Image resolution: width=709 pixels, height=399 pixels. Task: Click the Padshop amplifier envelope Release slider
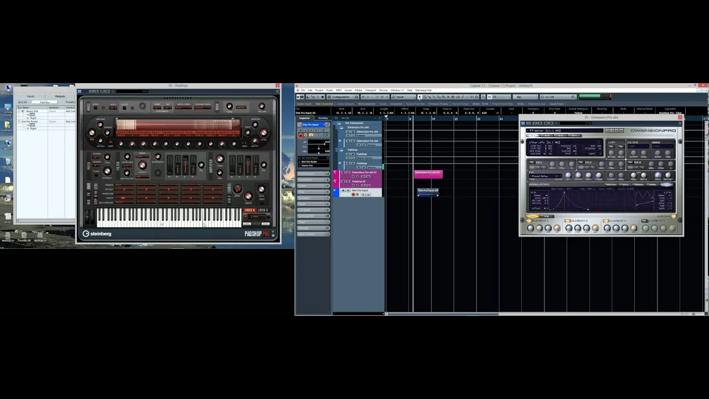tap(255, 165)
